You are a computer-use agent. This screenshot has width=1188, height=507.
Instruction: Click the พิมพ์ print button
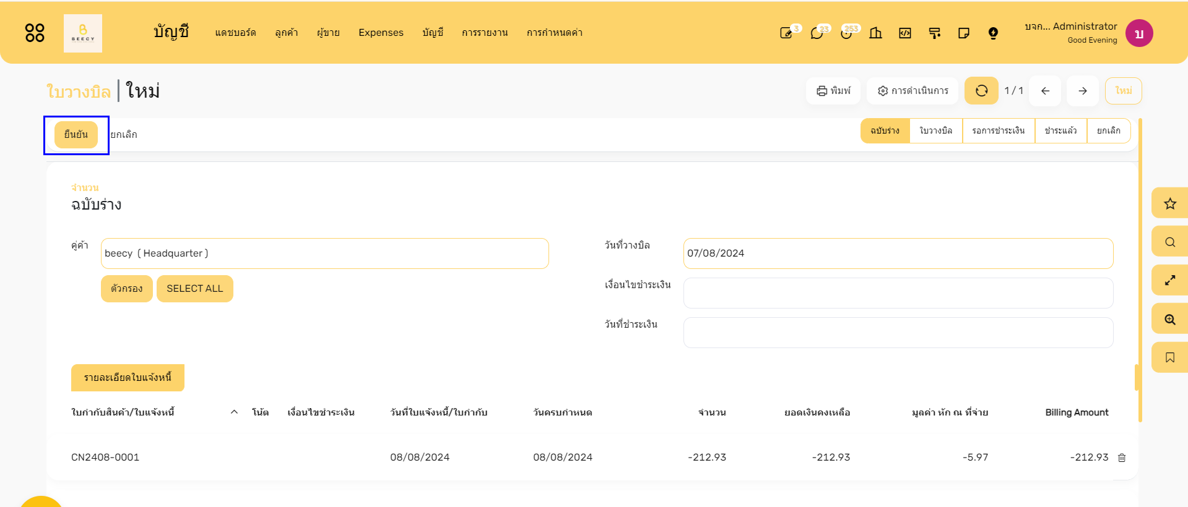point(833,91)
